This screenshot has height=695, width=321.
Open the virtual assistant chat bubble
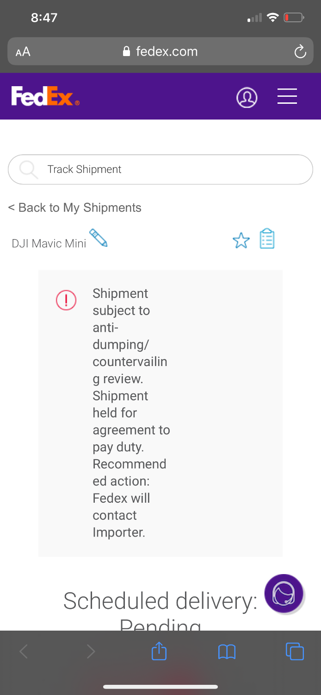point(284,594)
